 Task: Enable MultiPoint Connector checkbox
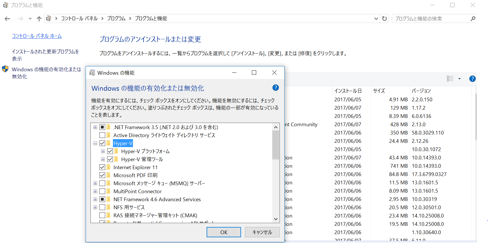102,191
